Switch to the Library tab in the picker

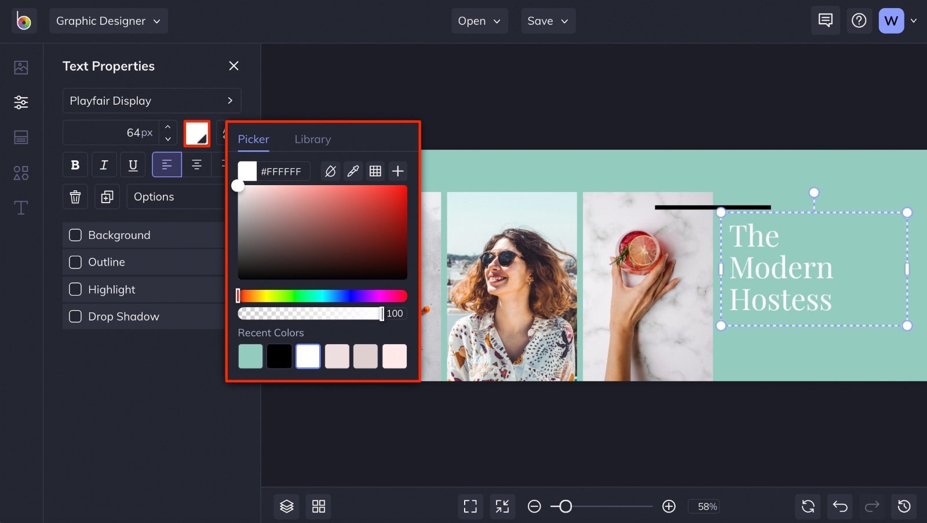(x=313, y=139)
